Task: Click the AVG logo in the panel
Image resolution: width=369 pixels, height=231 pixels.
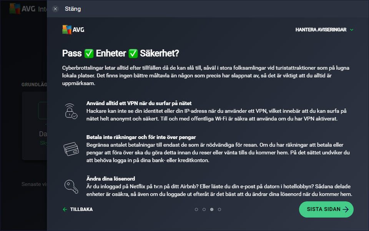Action: (73, 30)
